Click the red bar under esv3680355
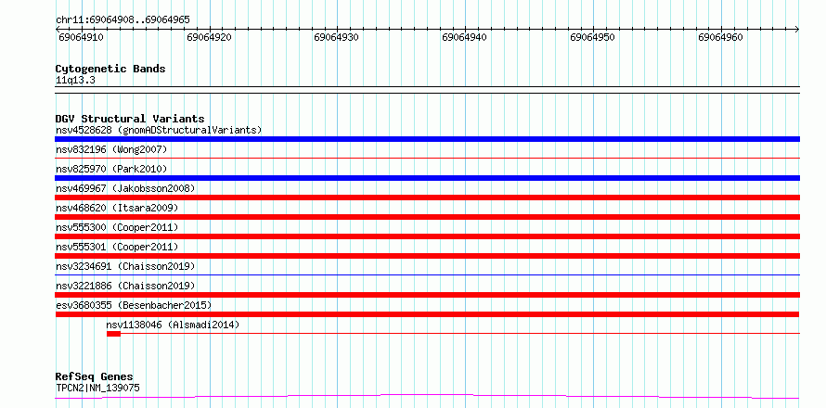The image size is (826, 408). pyautogui.click(x=427, y=314)
